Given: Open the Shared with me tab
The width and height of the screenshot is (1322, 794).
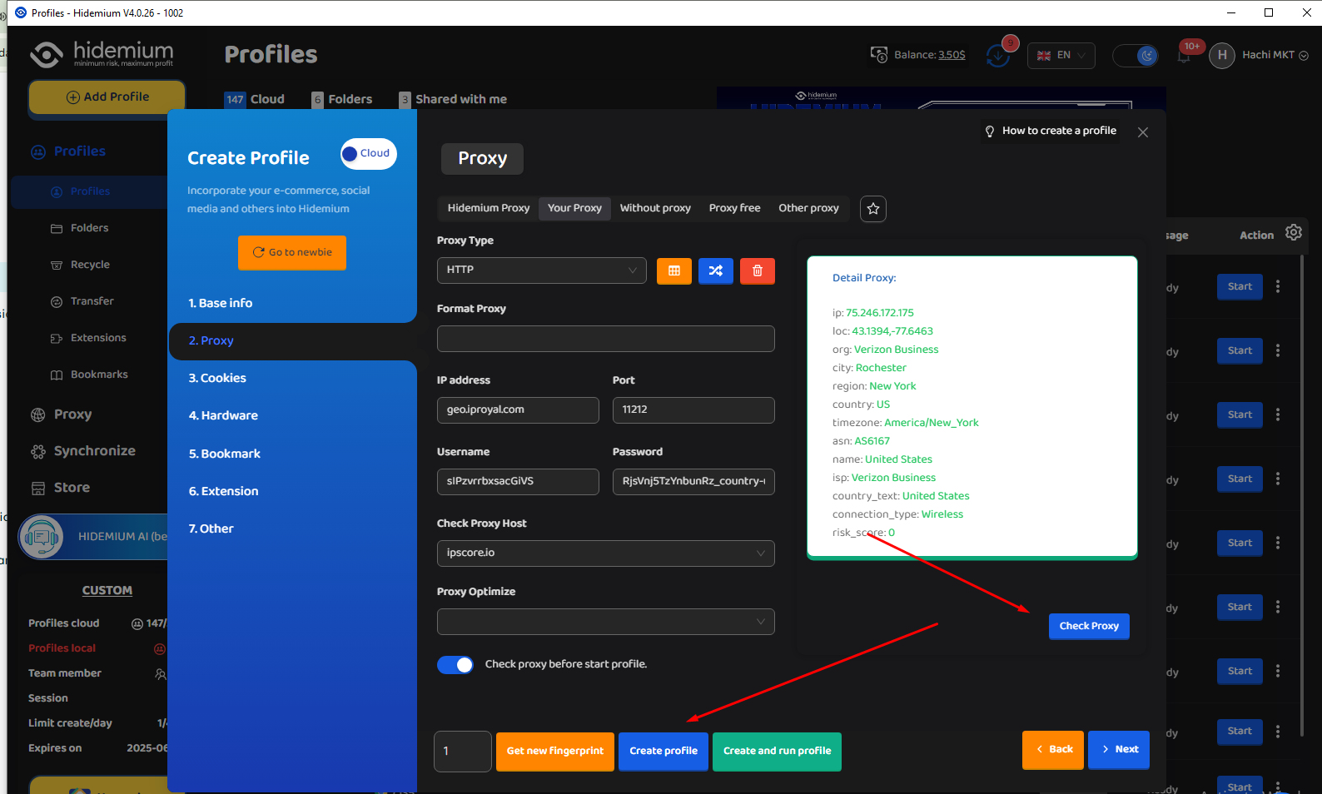Looking at the screenshot, I should [453, 99].
